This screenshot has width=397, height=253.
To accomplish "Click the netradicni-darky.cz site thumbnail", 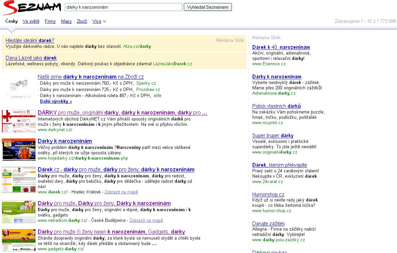I will click(x=19, y=212).
